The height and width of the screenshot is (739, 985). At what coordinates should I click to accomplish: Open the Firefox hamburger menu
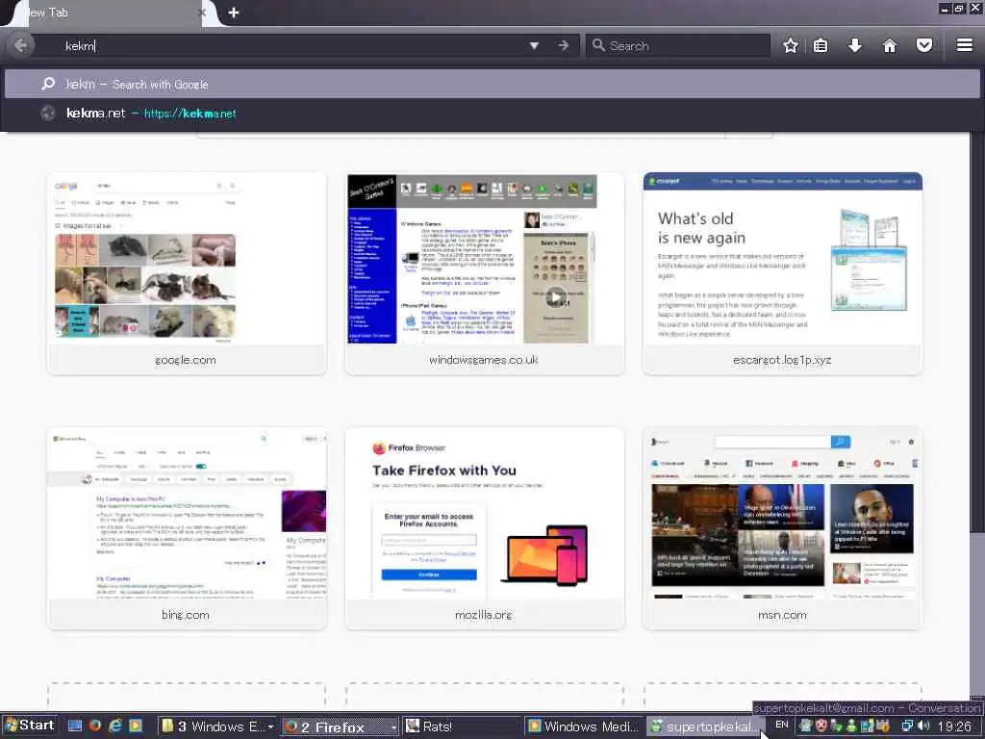pos(965,45)
